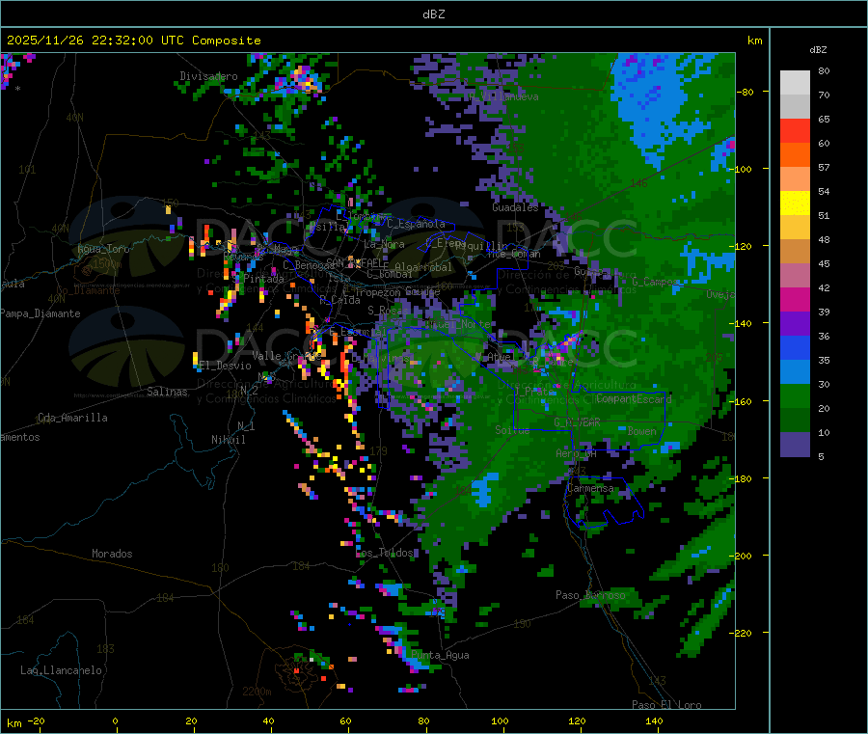Screen dimensions: 868x734
Task: Click the light blue 30-35 dBZ swatch
Action: click(795, 371)
